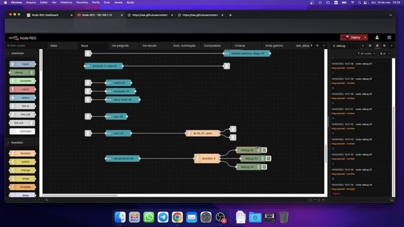Image resolution: width=404 pixels, height=227 pixels.
Task: Switch to the 'Auto. Iluminação' flow tab
Action: click(185, 45)
